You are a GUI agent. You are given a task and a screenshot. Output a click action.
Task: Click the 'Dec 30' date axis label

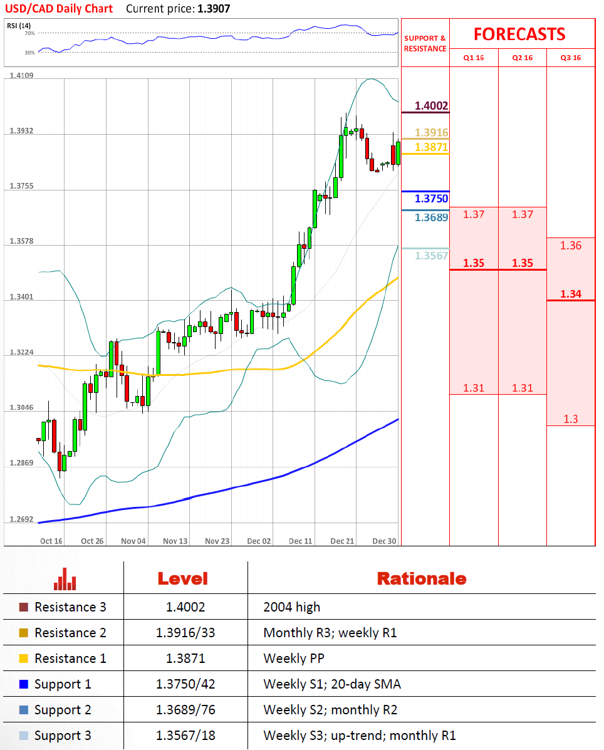click(x=385, y=541)
